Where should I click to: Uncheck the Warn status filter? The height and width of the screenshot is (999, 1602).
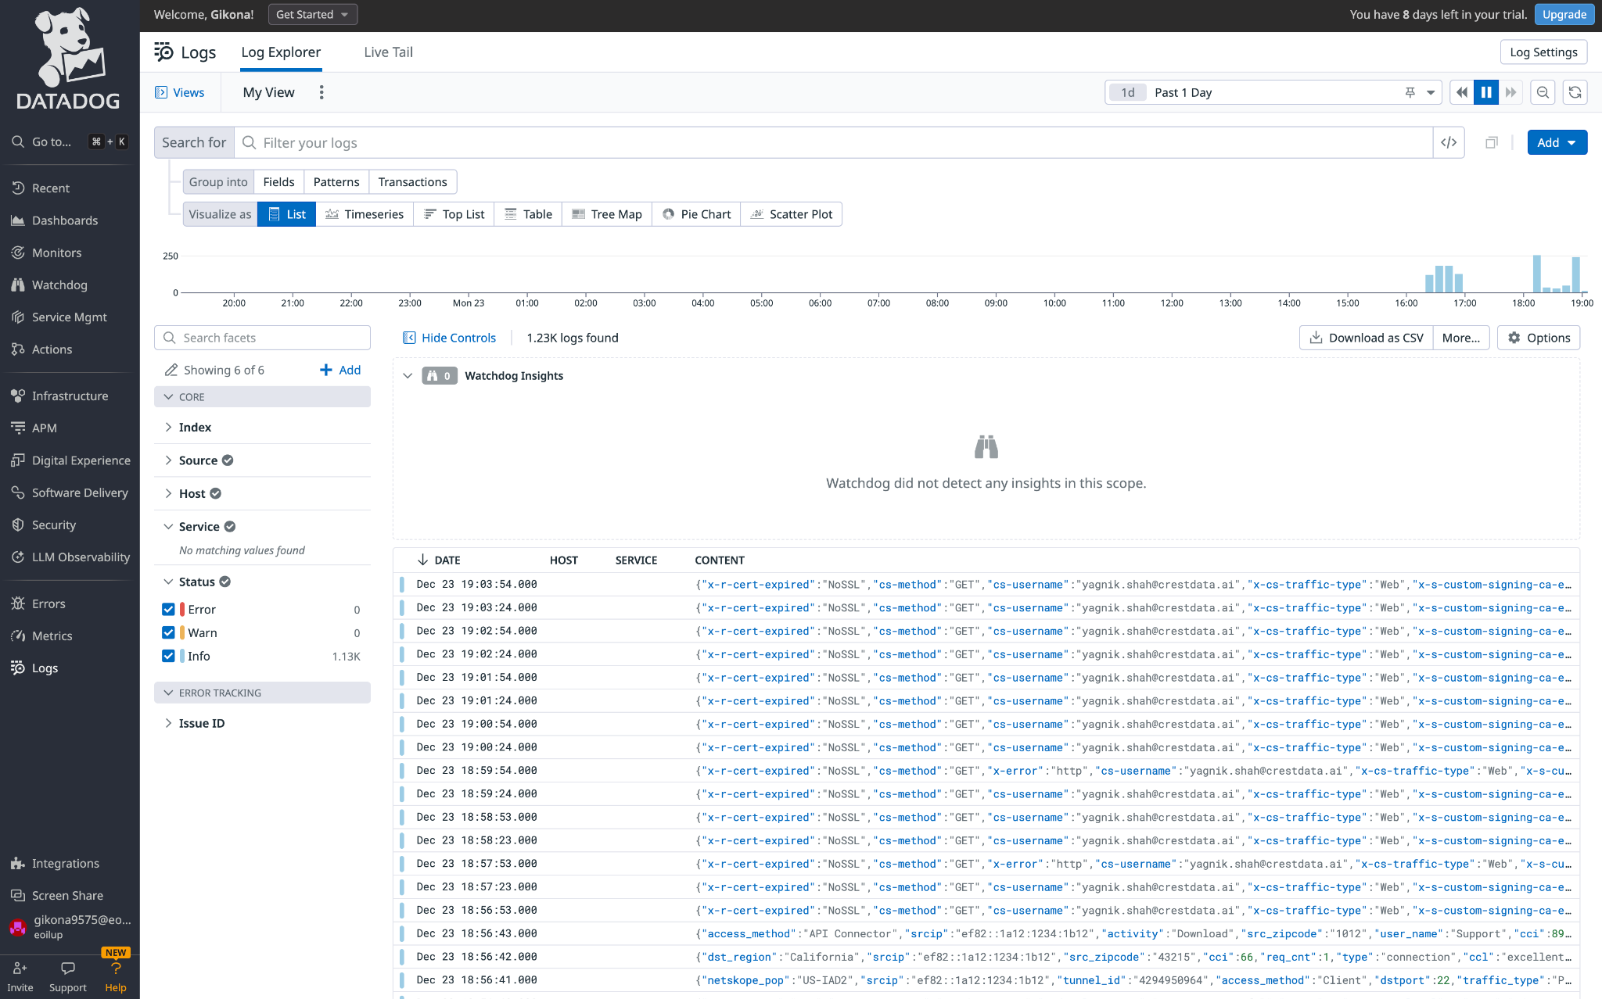[x=168, y=632]
